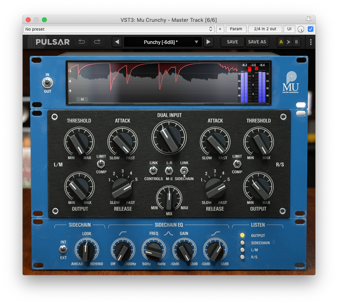
Task: Select L/M listen mode
Action: [242, 250]
